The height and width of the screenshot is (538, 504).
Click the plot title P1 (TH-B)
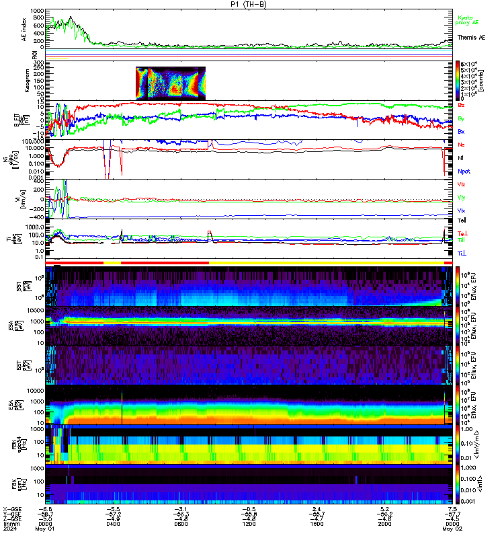pos(249,4)
